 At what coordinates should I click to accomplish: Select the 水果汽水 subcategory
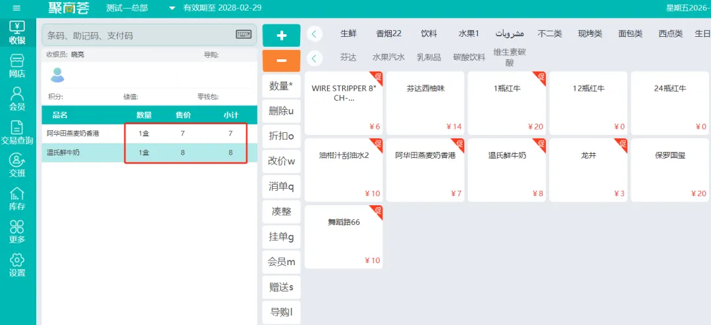tap(388, 58)
